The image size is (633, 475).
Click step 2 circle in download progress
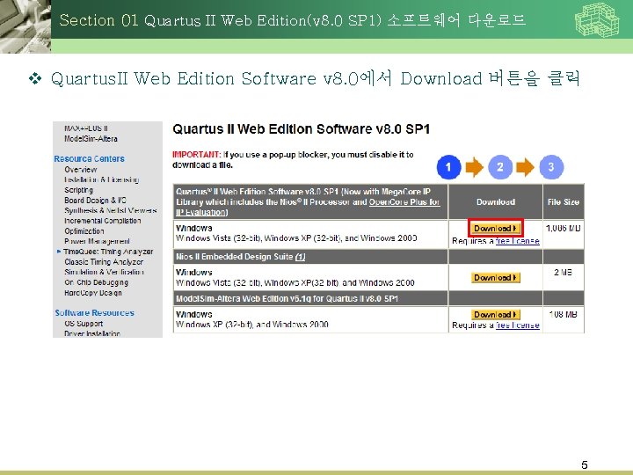tap(500, 167)
